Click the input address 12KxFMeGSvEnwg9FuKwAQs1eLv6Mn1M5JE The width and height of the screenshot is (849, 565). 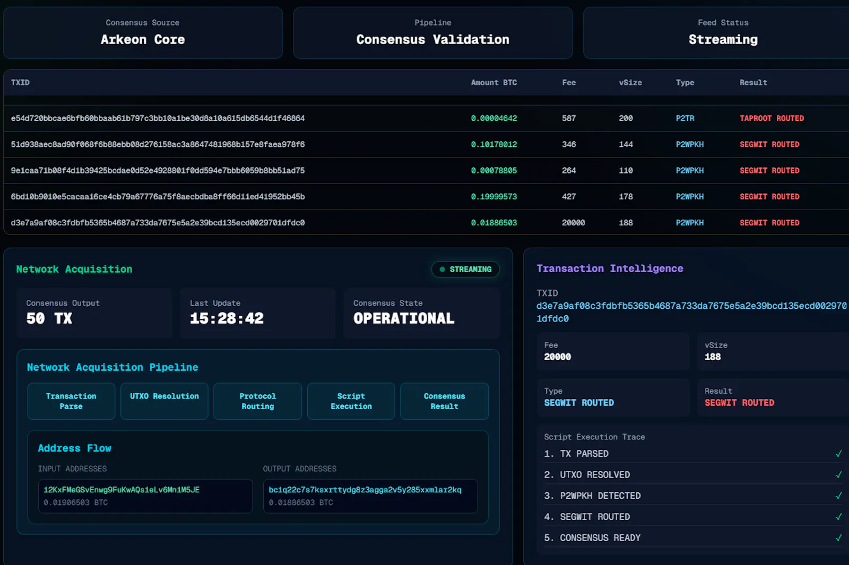coord(122,490)
